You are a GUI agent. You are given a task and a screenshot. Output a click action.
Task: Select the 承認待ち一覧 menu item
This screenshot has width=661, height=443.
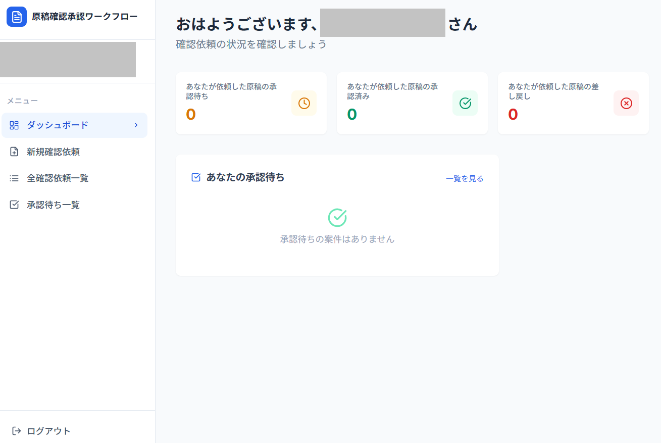75,205
